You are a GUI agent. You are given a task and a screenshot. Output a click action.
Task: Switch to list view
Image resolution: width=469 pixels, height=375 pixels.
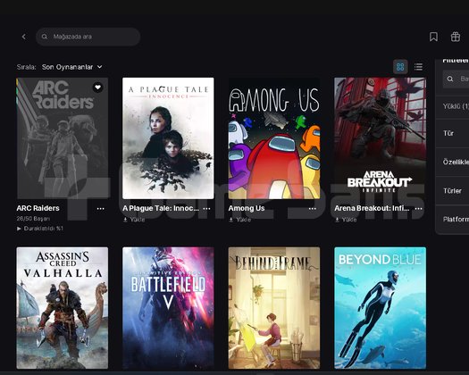[418, 66]
